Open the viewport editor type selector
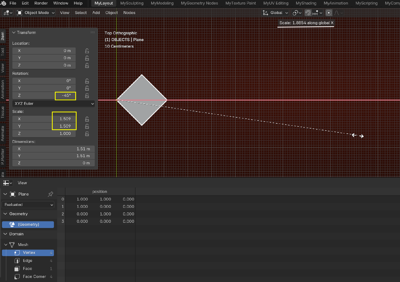The height and width of the screenshot is (282, 400). (8, 13)
